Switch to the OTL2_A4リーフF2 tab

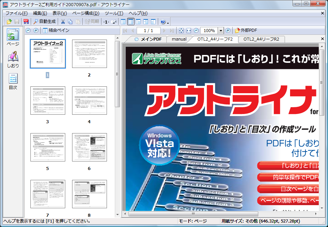coord(215,39)
